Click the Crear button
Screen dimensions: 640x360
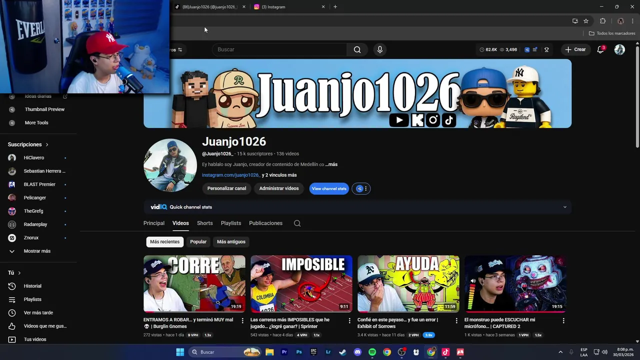(575, 49)
